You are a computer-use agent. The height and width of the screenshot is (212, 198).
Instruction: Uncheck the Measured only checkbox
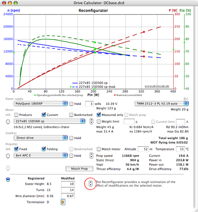click(99, 114)
